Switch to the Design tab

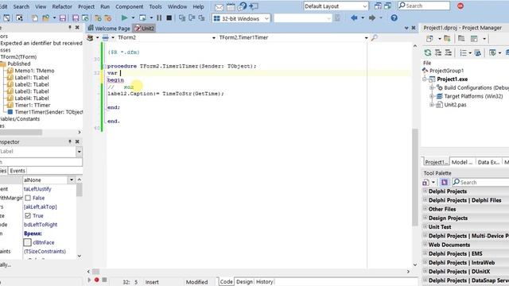point(244,282)
